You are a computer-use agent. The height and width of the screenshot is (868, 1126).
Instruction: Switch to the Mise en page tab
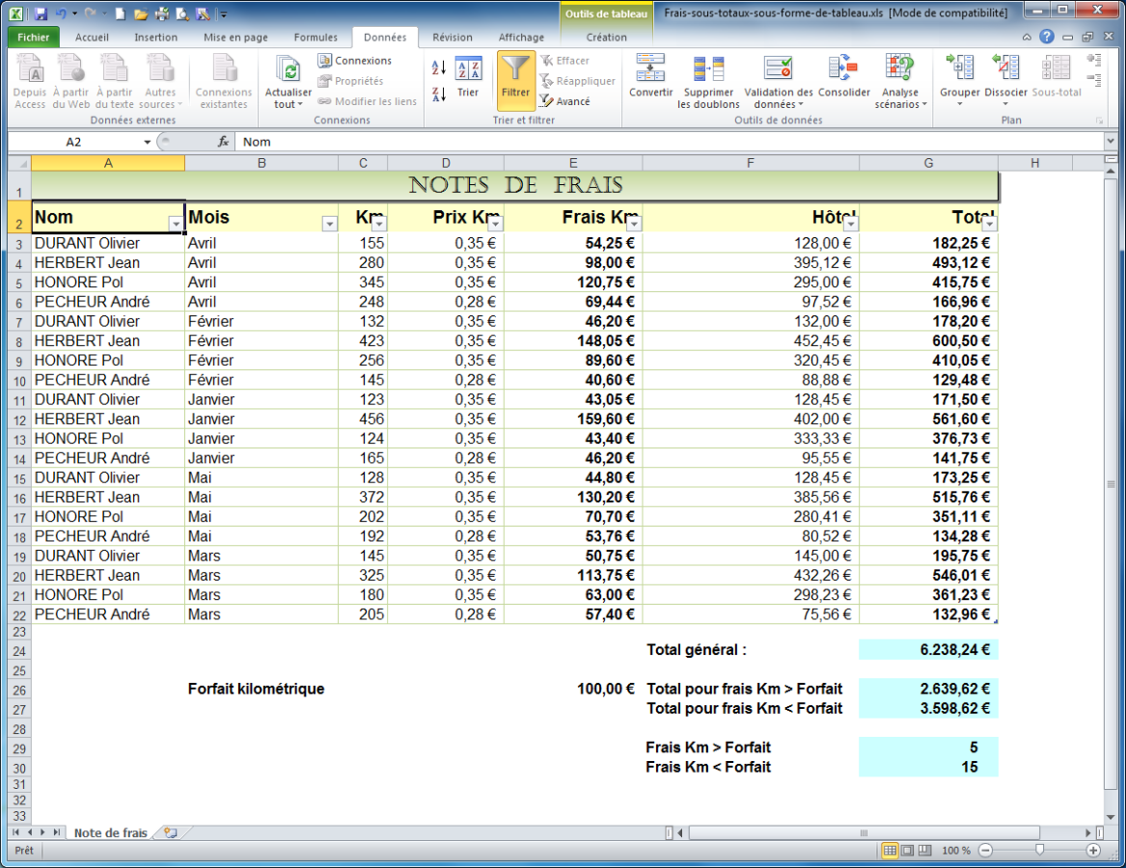click(235, 38)
